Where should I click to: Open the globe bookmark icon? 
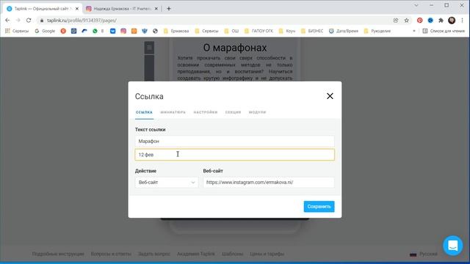(x=155, y=31)
